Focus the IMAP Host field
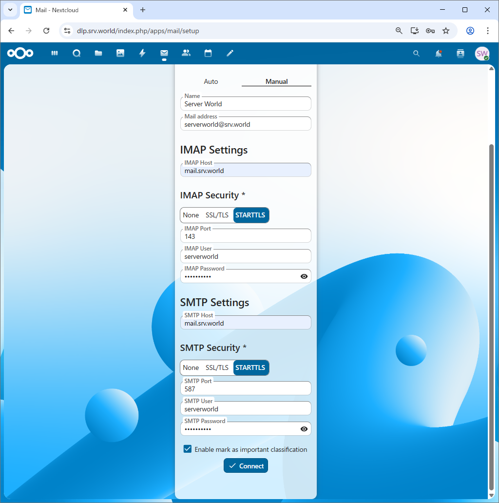This screenshot has height=503, width=499. click(x=246, y=170)
